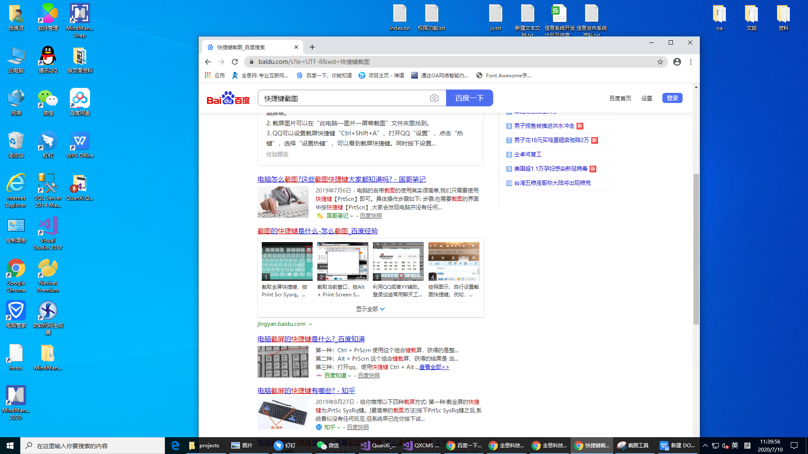Select the SQL Server 2014 desktop icon
The width and height of the screenshot is (808, 454).
pos(48,190)
